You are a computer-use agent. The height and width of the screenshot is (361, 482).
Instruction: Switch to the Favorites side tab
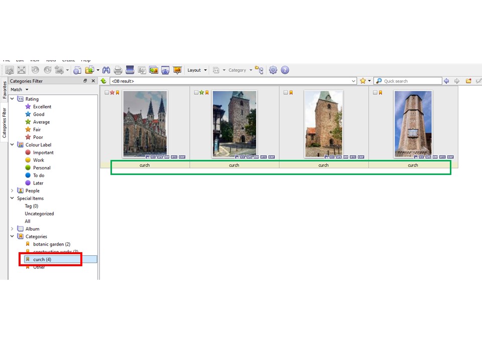(5, 89)
